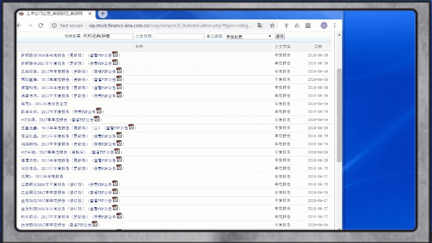Open PDF icon for 金发科技2017年年度报告
This screenshot has height=243, width=432.
[x=115, y=199]
